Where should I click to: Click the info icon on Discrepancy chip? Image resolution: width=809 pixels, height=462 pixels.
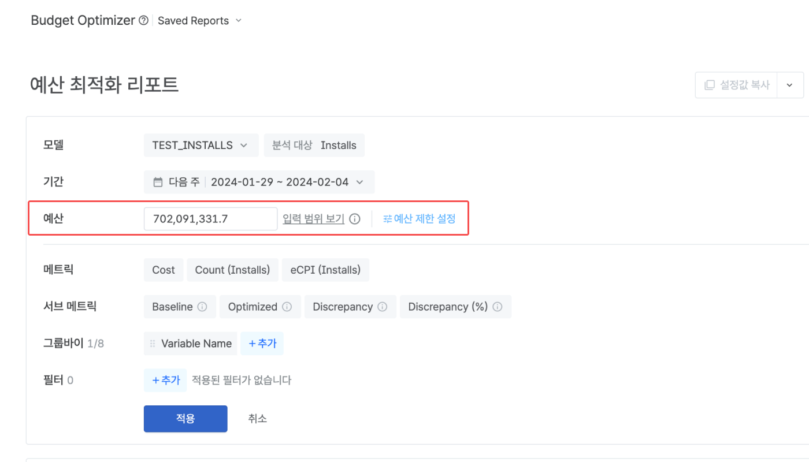tap(382, 307)
